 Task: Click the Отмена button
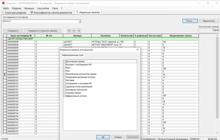pyautogui.click(x=118, y=137)
